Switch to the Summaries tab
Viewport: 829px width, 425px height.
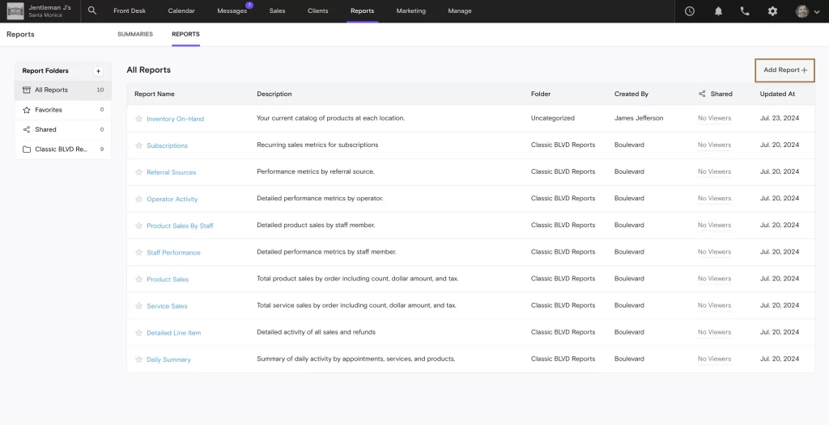coord(134,35)
